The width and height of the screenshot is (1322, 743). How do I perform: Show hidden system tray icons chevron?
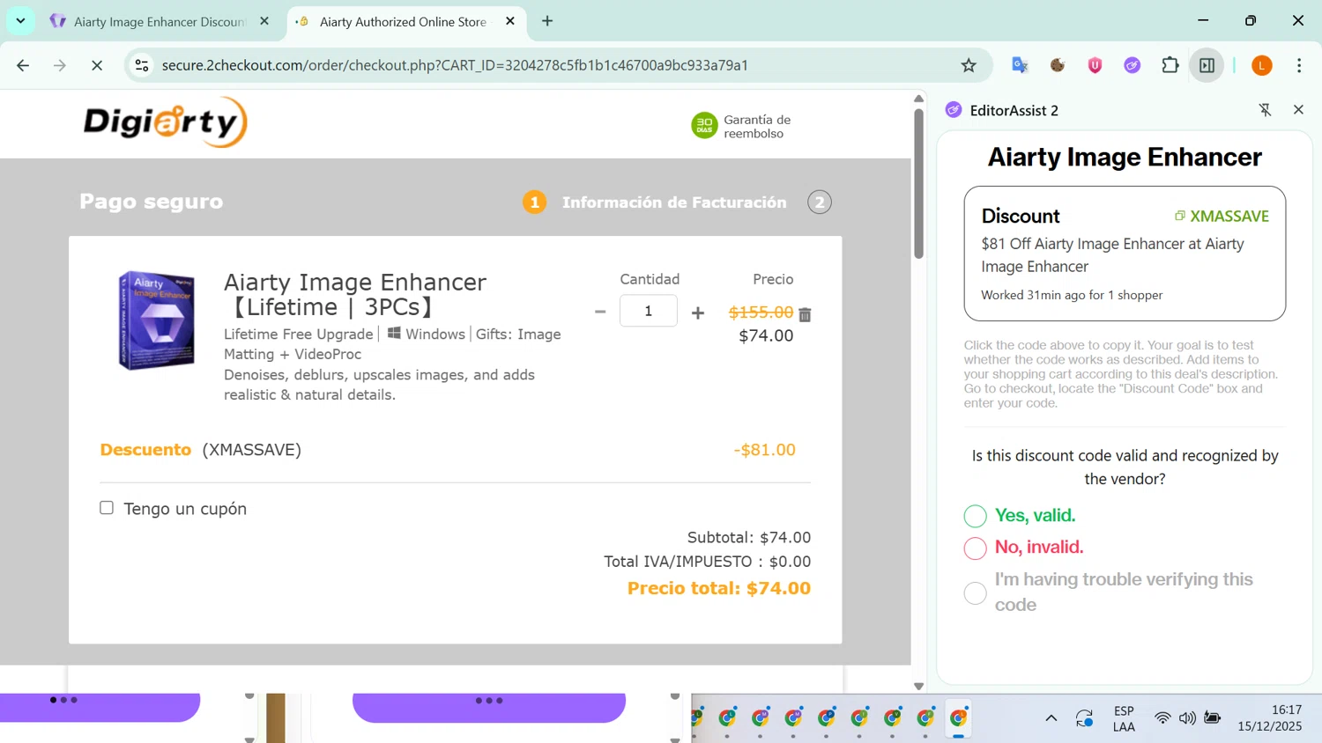1051,718
